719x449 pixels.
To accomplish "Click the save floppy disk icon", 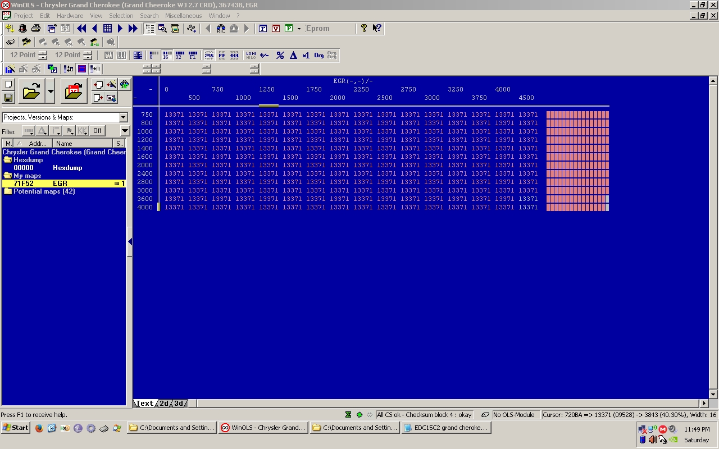I will [8, 98].
